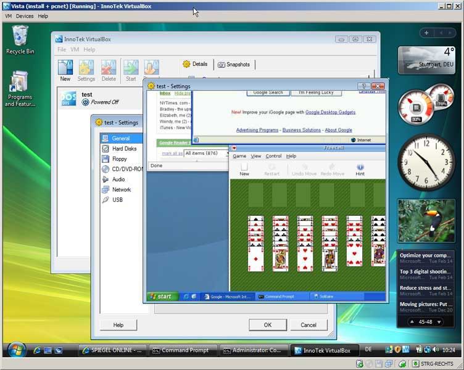
Task: Click the XP start button
Action: pos(162,297)
